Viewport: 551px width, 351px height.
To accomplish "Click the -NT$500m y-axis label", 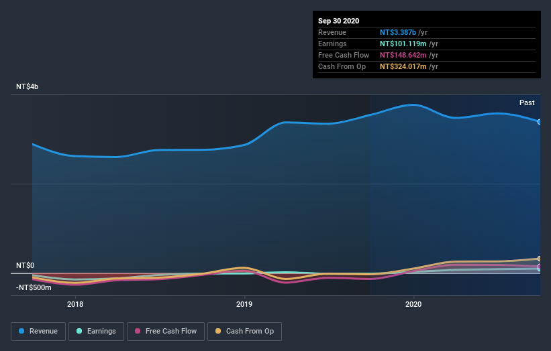I will 34,287.
